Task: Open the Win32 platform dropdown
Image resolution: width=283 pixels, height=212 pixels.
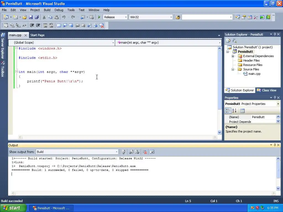Action: pyautogui.click(x=171, y=17)
